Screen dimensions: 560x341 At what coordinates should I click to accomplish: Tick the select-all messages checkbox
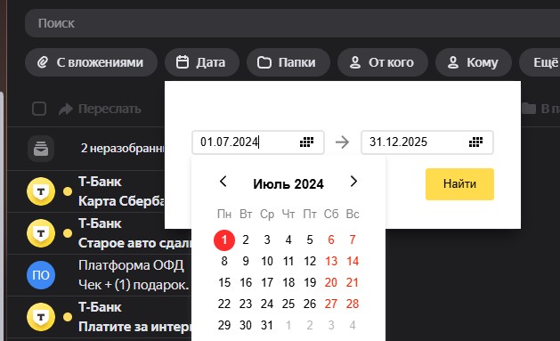(x=39, y=109)
